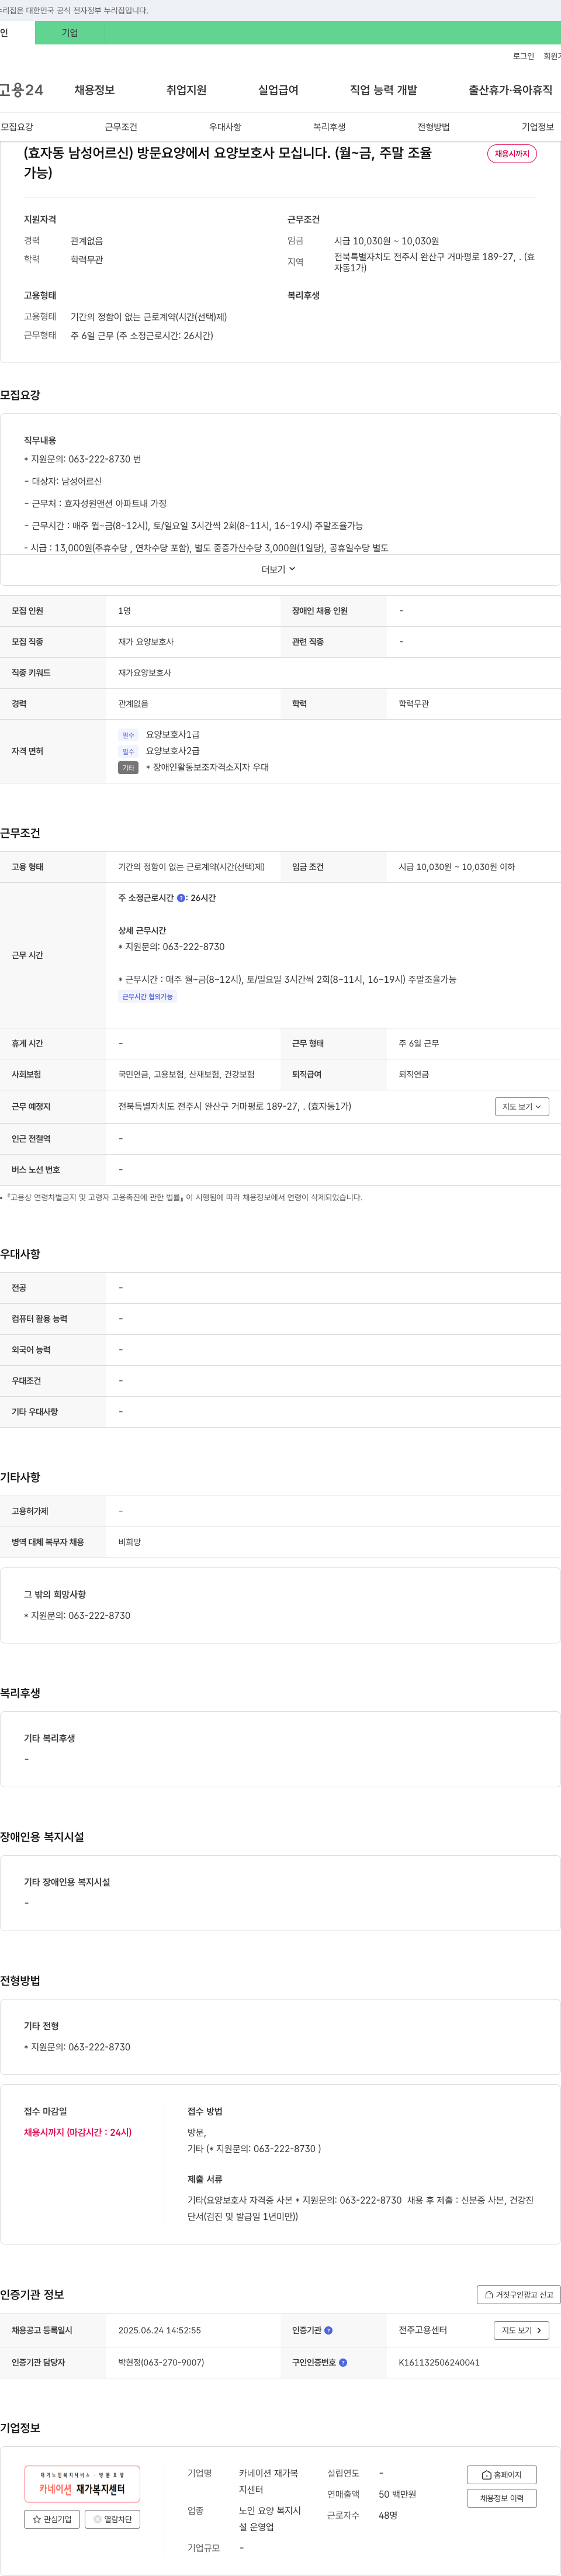
Task: Click the insurance list 국민연금, 고용보험, 산재보험, 건강보험
Action: click(186, 1074)
